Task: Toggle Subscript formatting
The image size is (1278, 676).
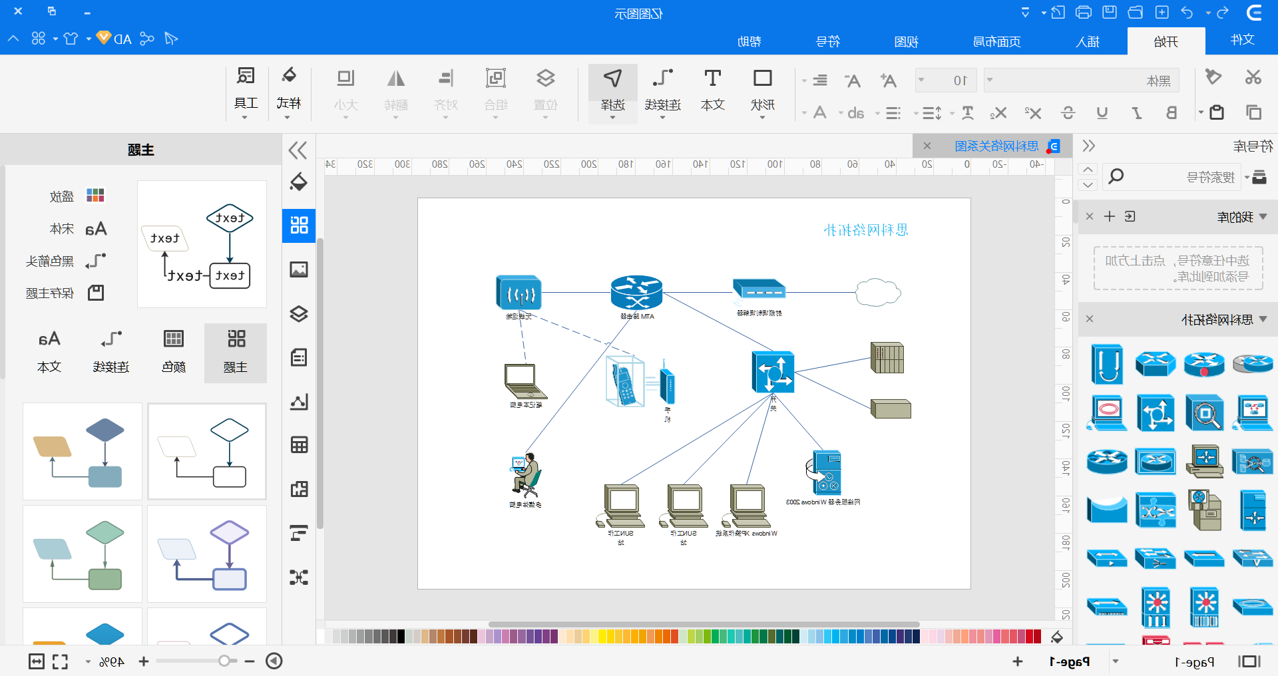Action: 998,113
